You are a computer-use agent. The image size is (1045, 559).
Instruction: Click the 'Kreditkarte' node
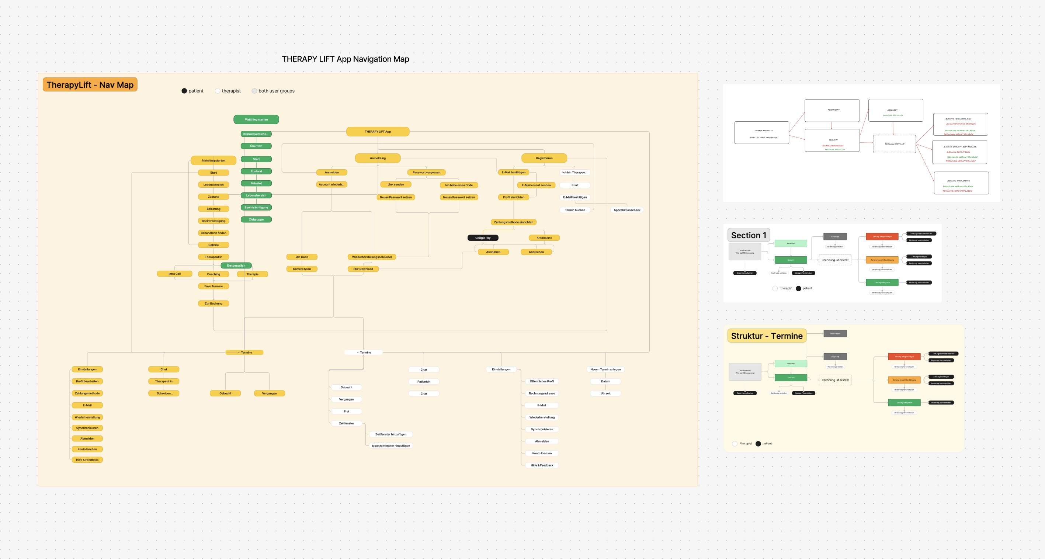(x=544, y=238)
